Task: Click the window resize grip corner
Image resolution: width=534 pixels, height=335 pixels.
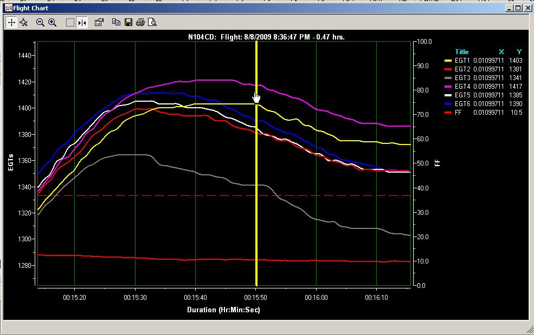Action: point(530,329)
